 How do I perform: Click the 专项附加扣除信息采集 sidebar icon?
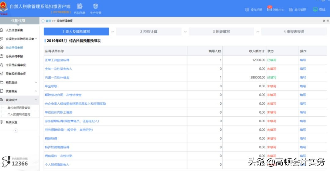tap(2, 39)
